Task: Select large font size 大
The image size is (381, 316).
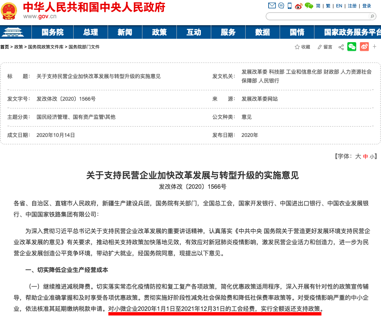Action: click(358, 157)
